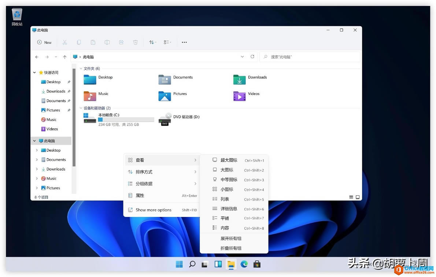Screen dimensions: 436x277
Task: Choose 属性 from the context menu
Action: [162, 196]
